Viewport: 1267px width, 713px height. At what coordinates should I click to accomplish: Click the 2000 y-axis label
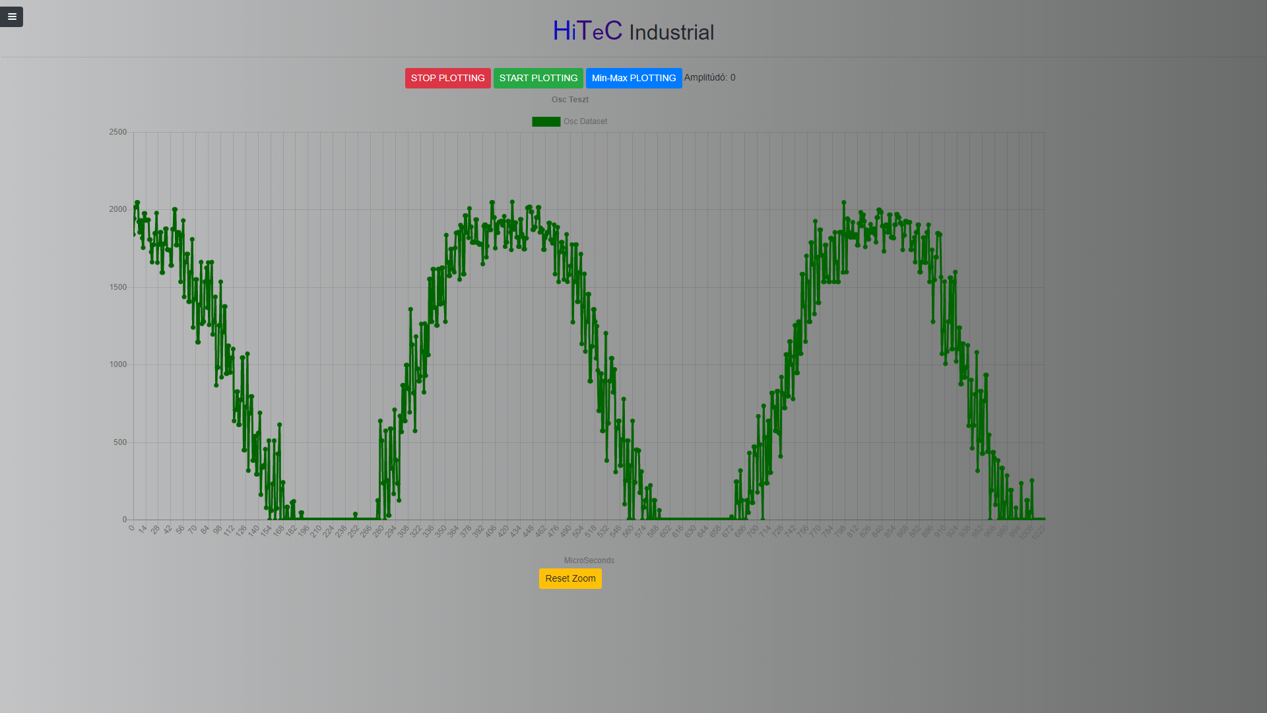[x=118, y=209]
